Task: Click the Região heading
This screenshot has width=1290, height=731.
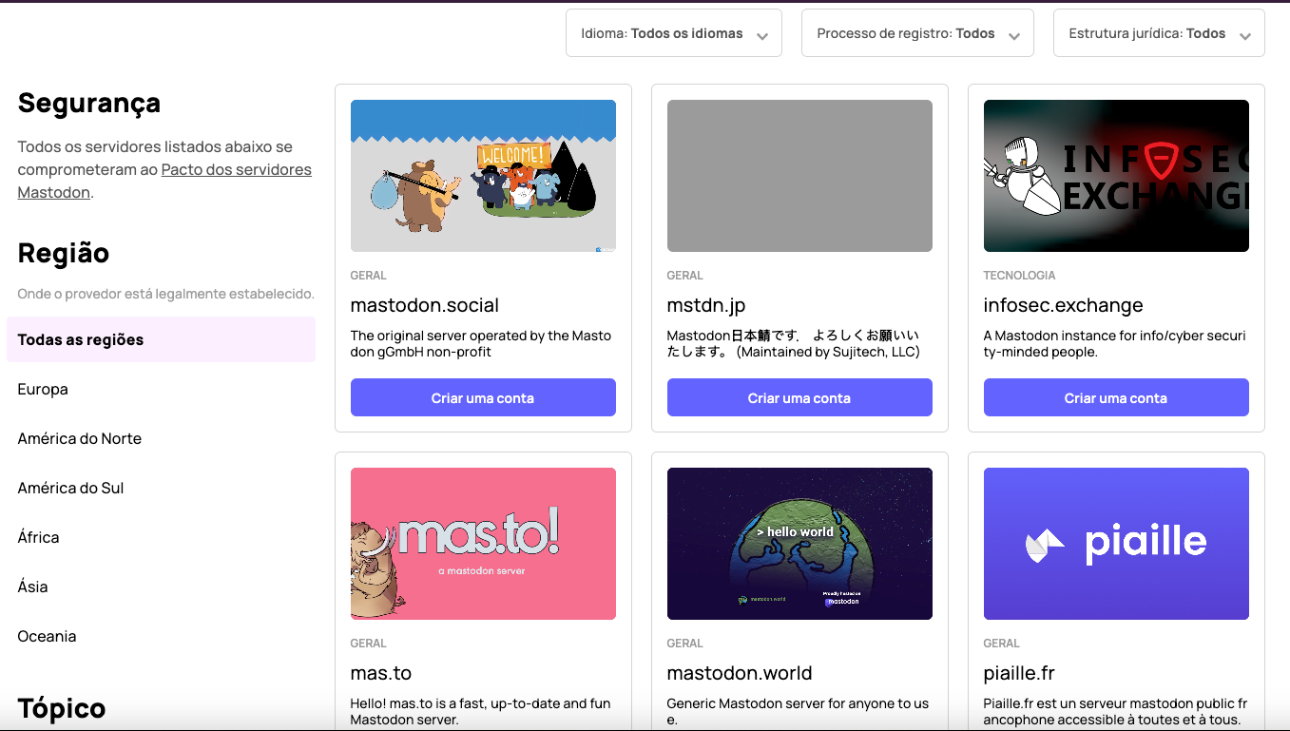Action: [64, 253]
